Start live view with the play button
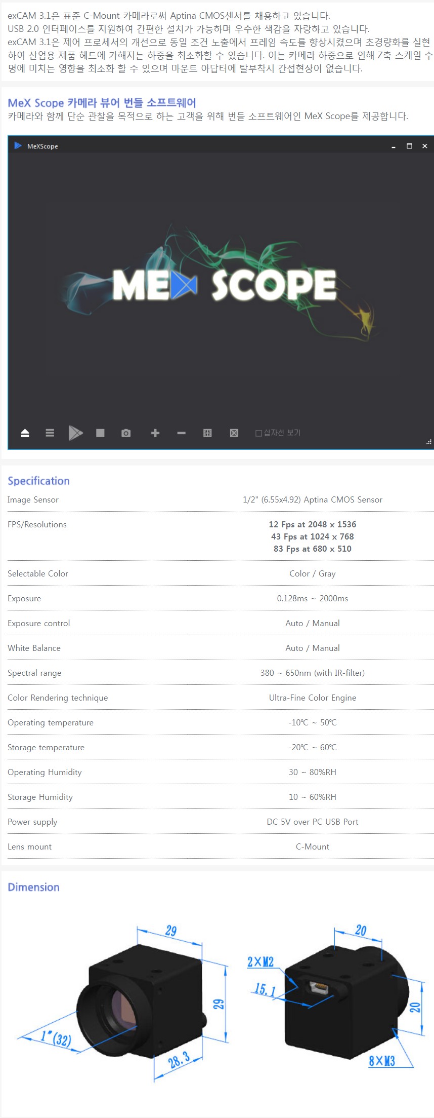The image size is (434, 1118). 75,433
